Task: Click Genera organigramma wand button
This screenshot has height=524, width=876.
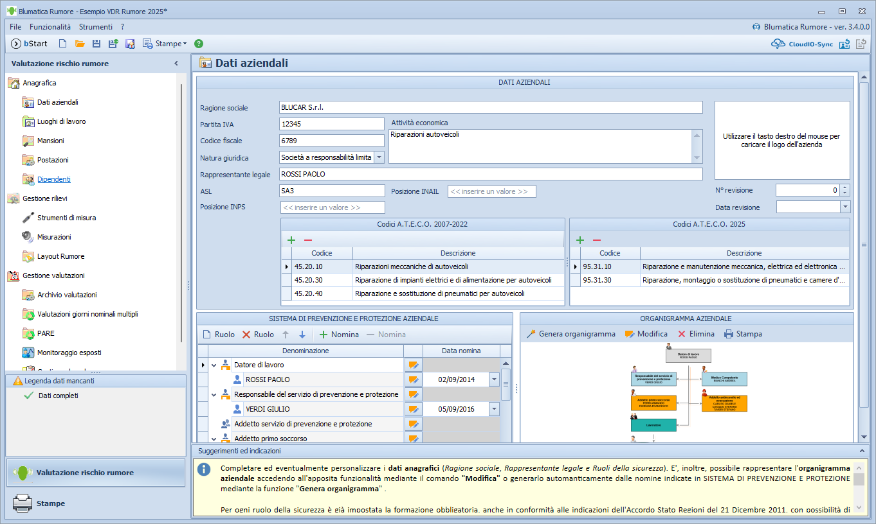Action: click(x=570, y=334)
